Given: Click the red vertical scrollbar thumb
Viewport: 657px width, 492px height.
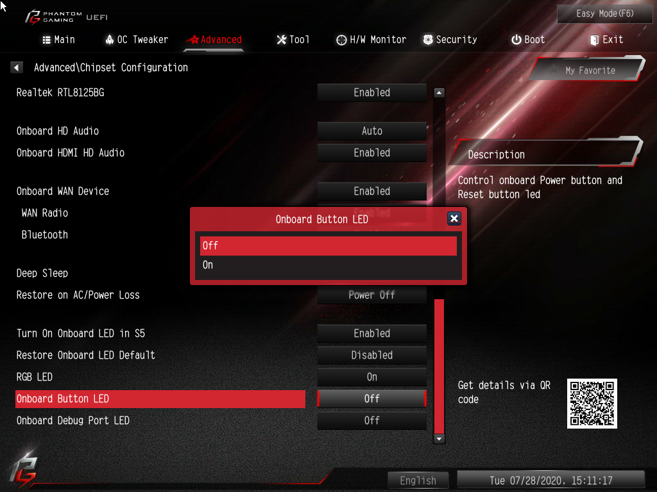Looking at the screenshot, I should coord(439,366).
